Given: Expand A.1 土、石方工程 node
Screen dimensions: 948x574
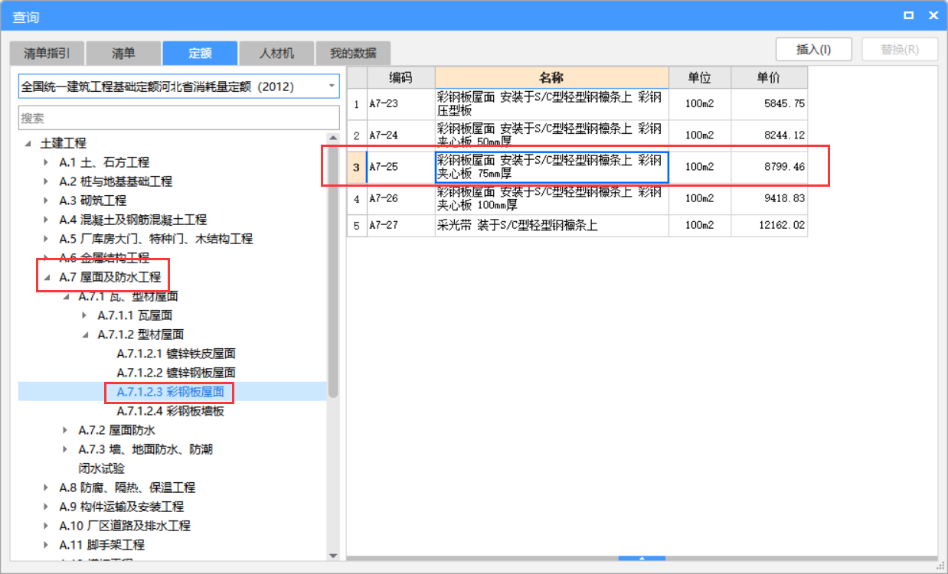Looking at the screenshot, I should (47, 162).
